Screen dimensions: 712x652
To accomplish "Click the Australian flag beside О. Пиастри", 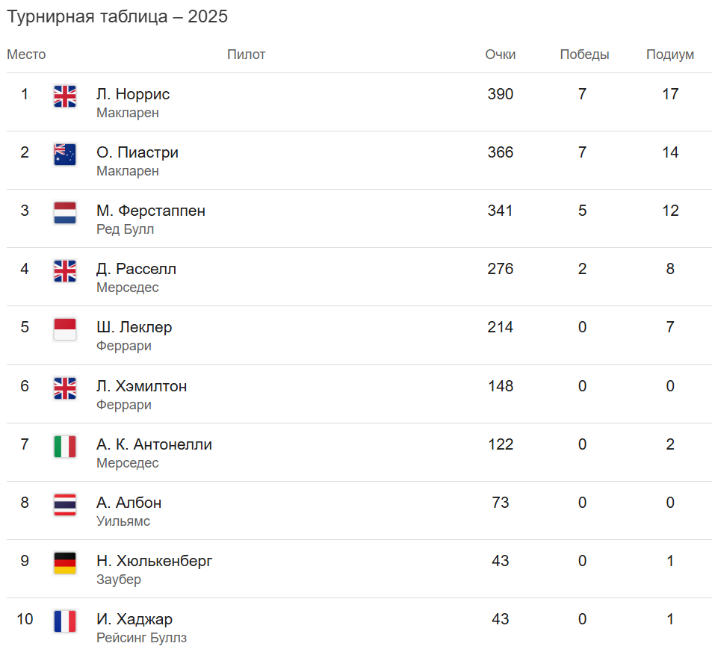I will pos(65,155).
